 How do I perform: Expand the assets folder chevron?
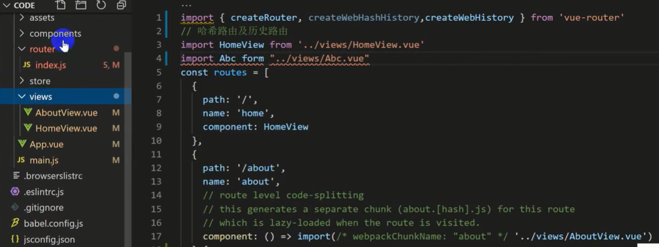(x=22, y=18)
